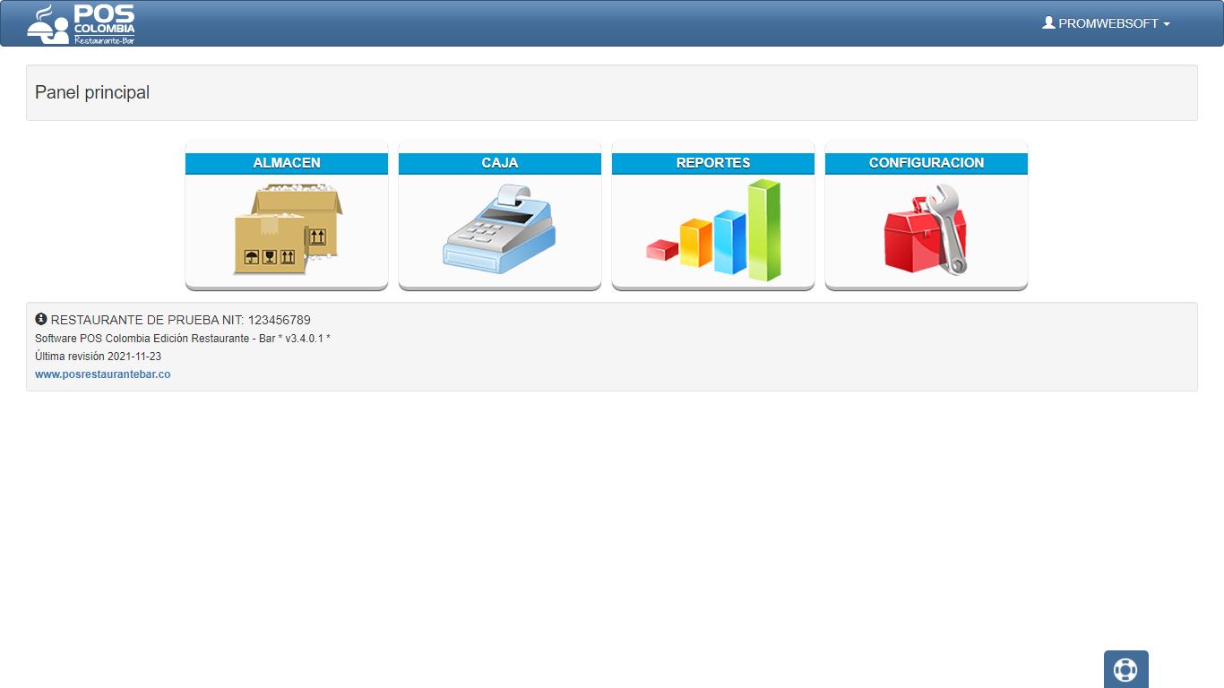The width and height of the screenshot is (1224, 688).
Task: Select the REPORTES blue header label
Action: 713,163
